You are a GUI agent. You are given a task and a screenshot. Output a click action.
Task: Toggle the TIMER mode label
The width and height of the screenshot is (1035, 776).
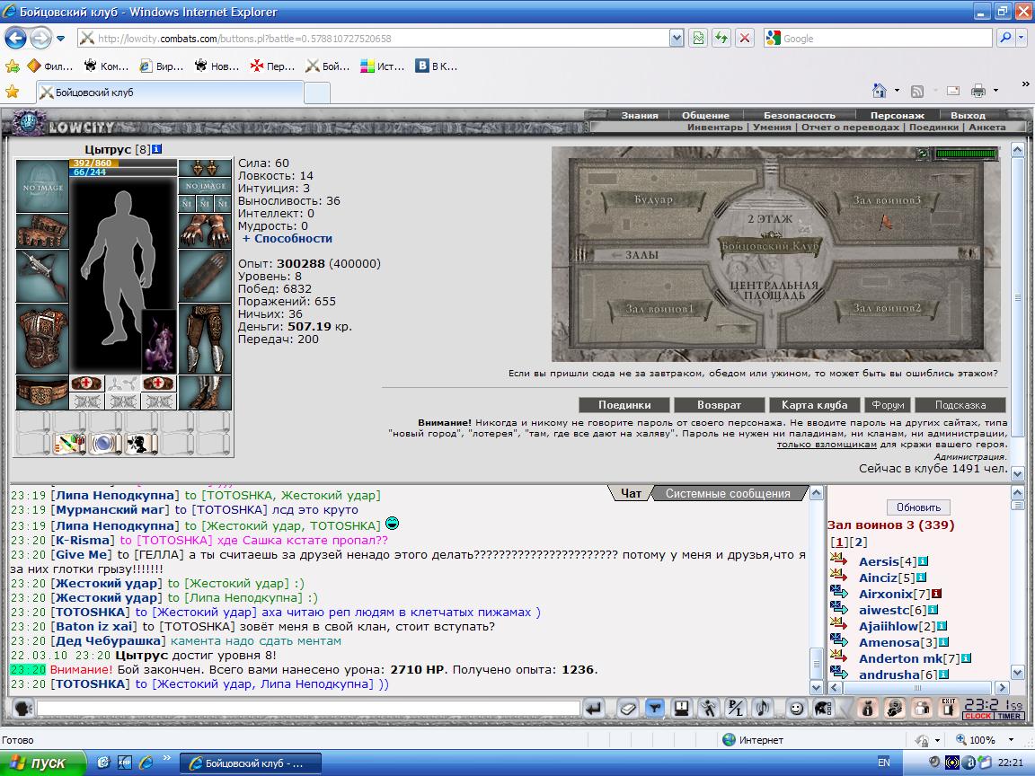click(1009, 716)
